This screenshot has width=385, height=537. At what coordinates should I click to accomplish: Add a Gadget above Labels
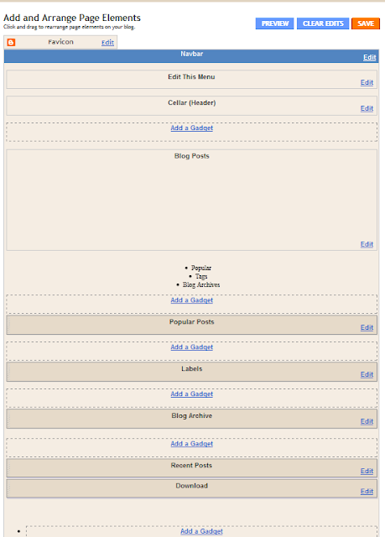click(191, 347)
